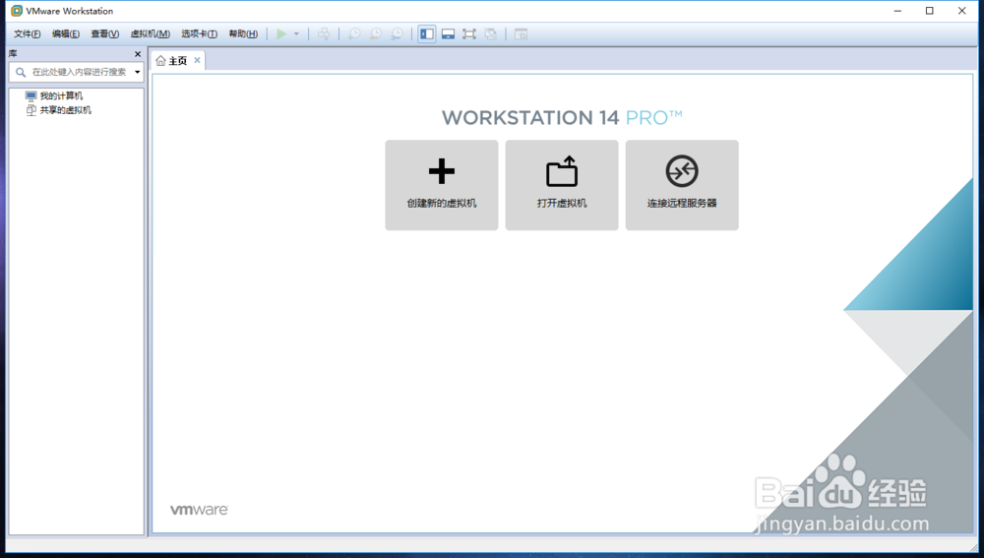Click the vmware logo at bottom left
Image resolution: width=984 pixels, height=558 pixels.
(199, 510)
